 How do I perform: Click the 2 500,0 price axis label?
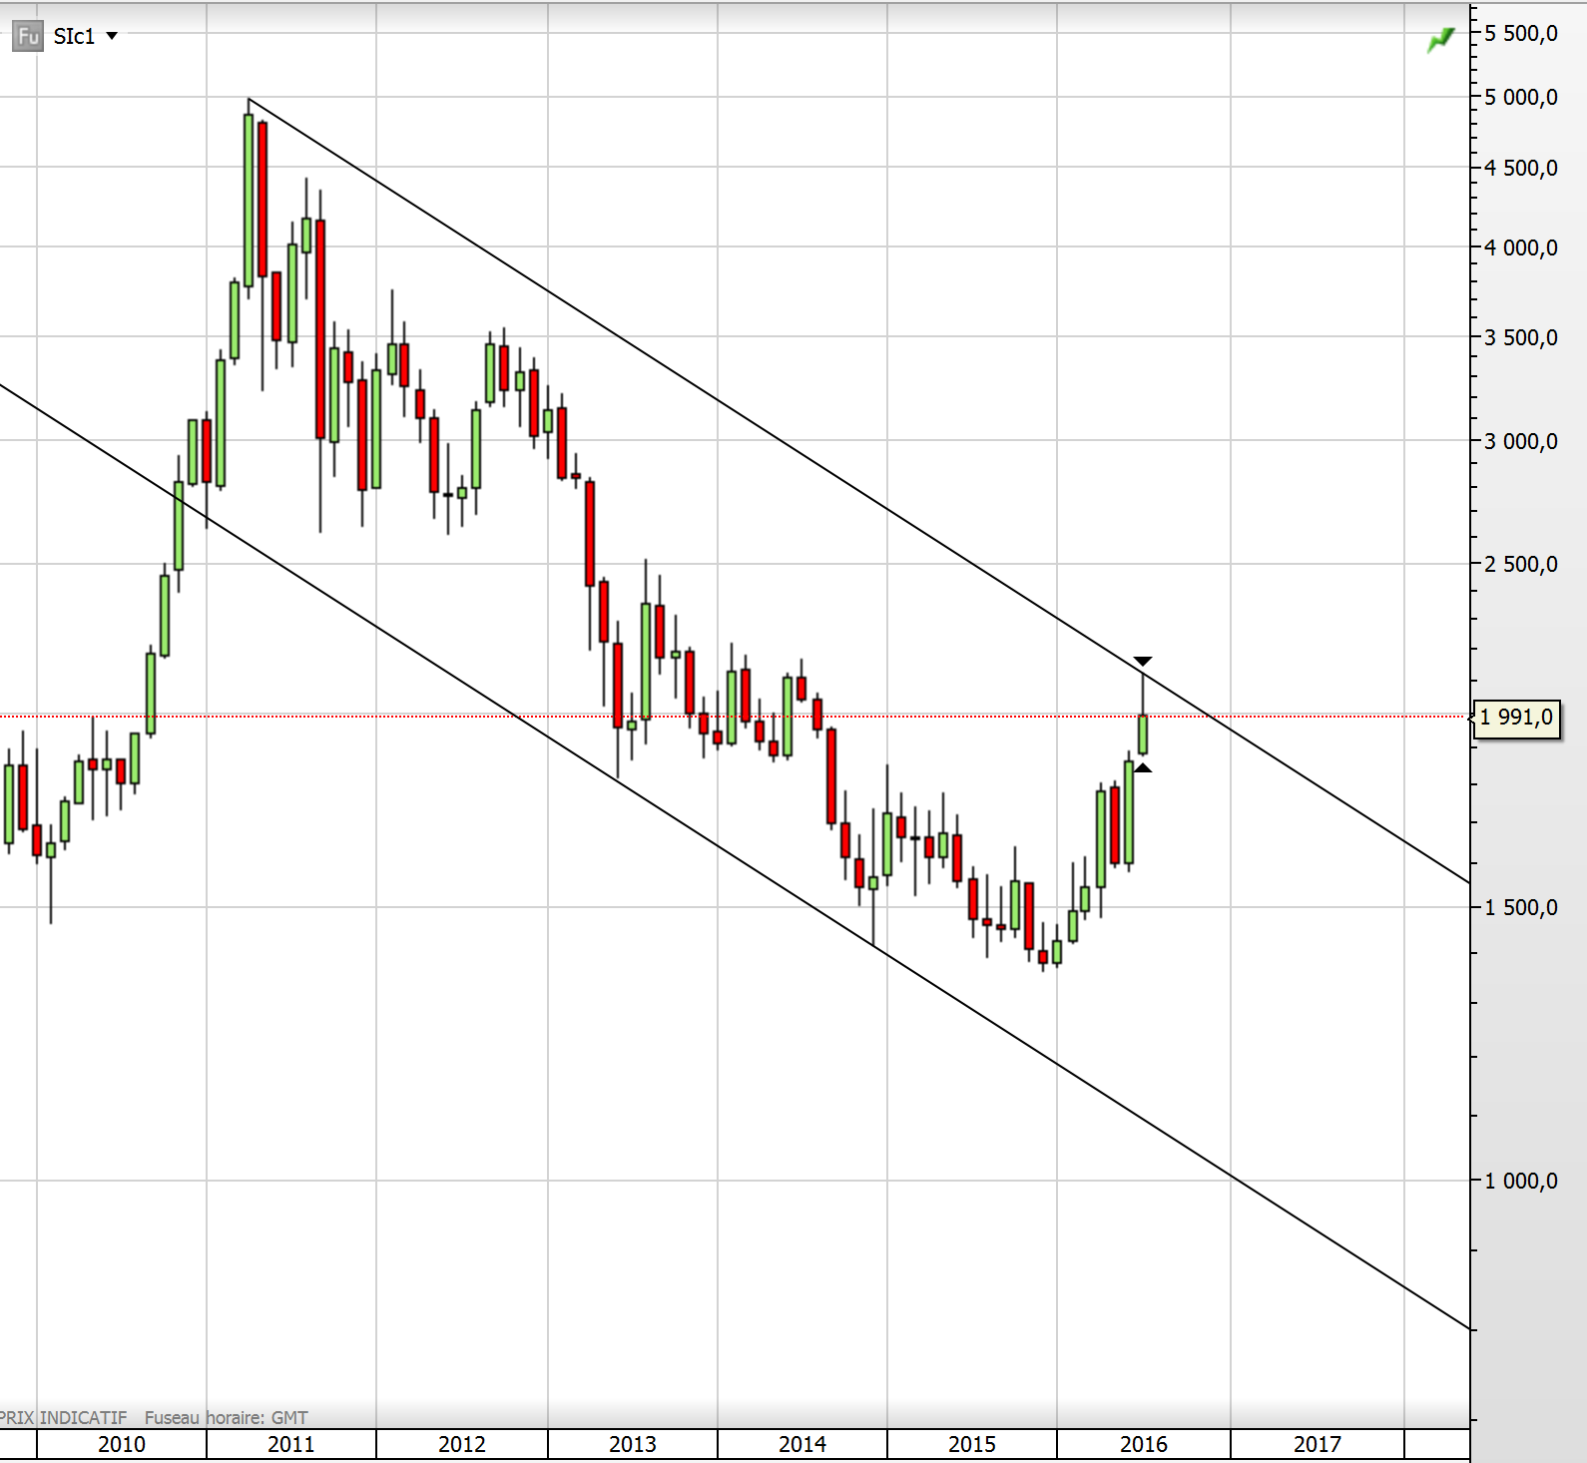[x=1520, y=564]
